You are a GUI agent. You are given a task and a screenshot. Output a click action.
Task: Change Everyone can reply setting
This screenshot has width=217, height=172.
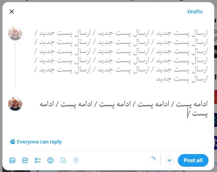point(39,142)
